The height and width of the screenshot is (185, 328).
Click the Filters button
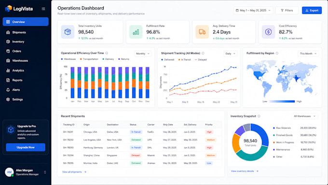click(287, 10)
